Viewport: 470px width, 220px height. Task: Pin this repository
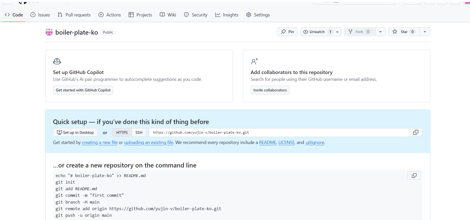click(x=287, y=32)
